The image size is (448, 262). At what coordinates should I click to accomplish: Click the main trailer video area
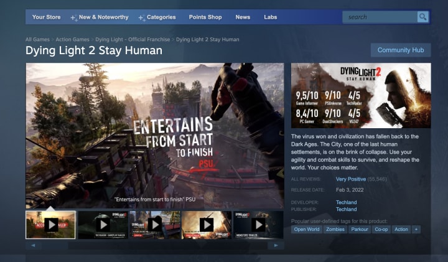click(155, 136)
